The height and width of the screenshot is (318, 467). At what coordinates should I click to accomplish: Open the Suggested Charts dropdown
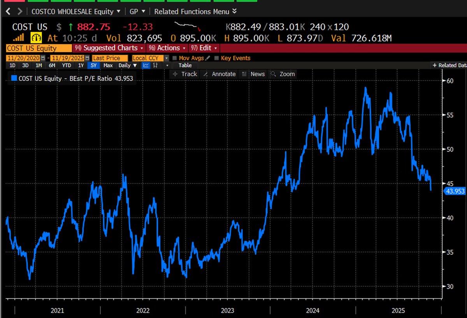(109, 48)
